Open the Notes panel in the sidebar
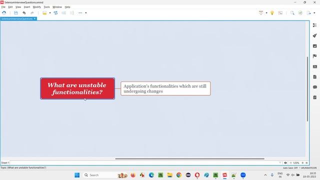 314,76
